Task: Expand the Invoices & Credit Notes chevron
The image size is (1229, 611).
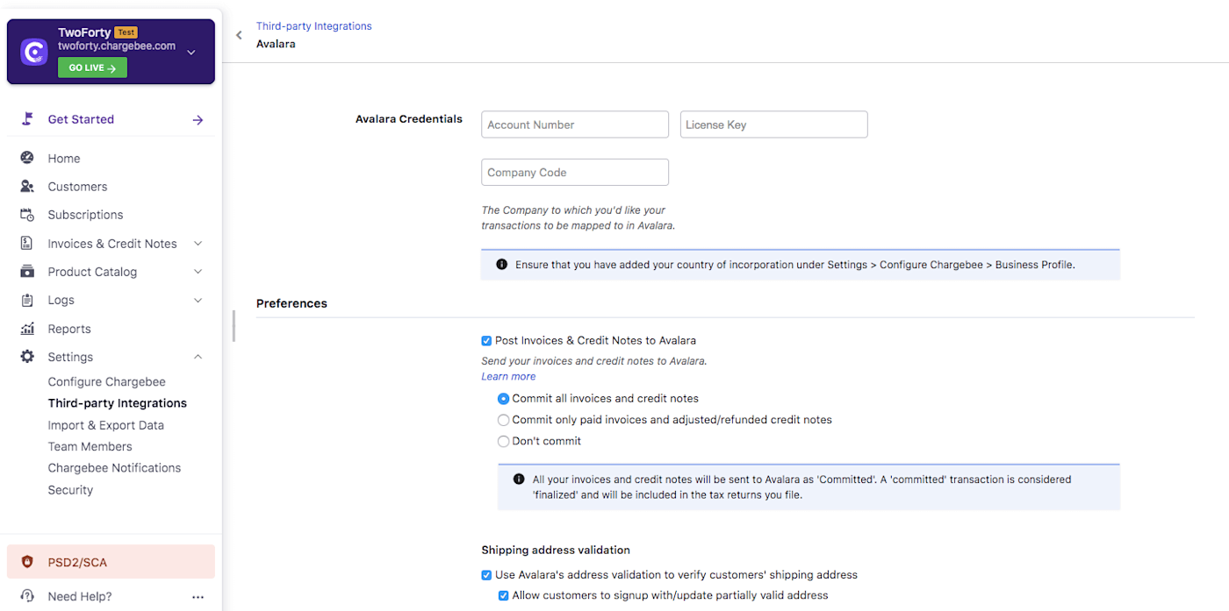Action: click(198, 244)
